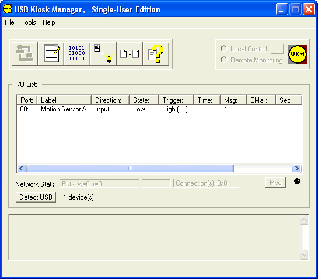The height and width of the screenshot is (279, 318).
Task: Select the Remote Monitoring radio button
Action: (224, 60)
